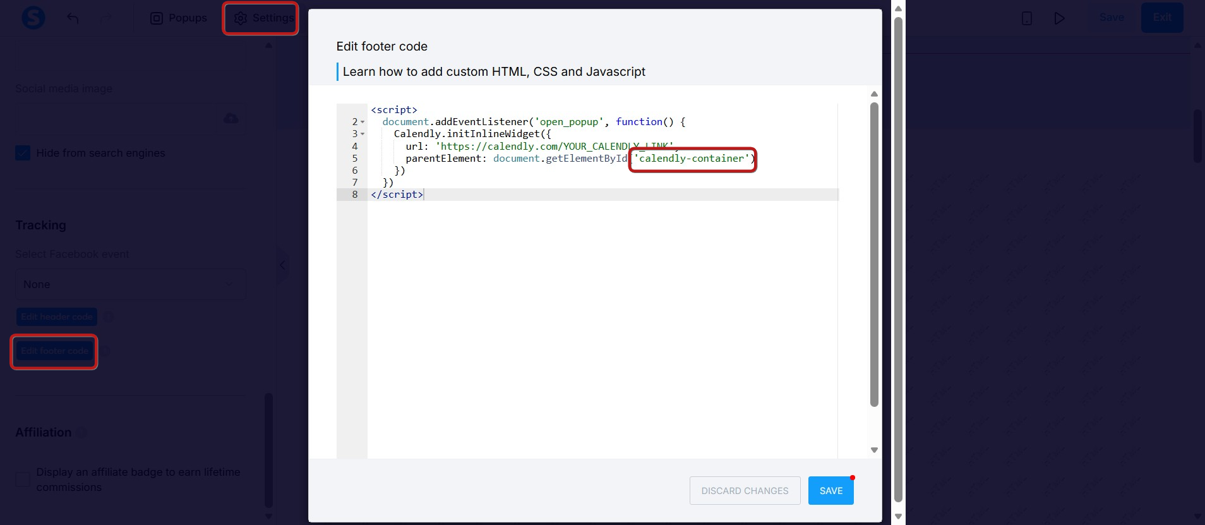This screenshot has width=1205, height=525.
Task: Open the Learn how to add custom HTML link
Action: pyautogui.click(x=494, y=72)
